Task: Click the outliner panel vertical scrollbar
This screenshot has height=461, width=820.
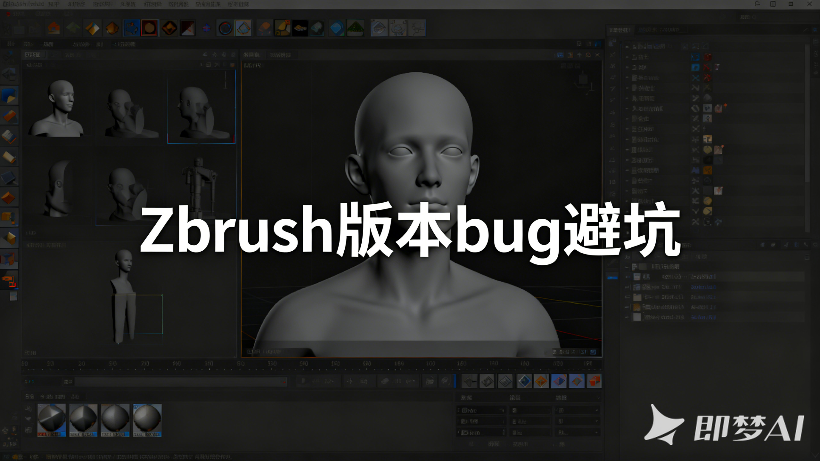Action: 808,138
